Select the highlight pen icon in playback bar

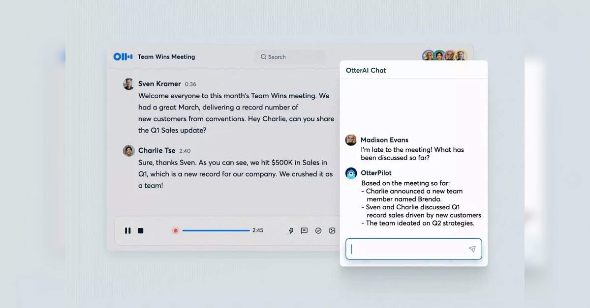click(291, 230)
